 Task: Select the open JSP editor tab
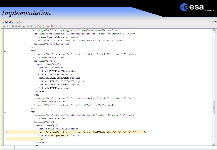pyautogui.click(x=11, y=22)
